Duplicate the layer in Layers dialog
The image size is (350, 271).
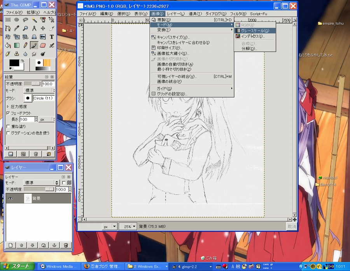pos(43,245)
